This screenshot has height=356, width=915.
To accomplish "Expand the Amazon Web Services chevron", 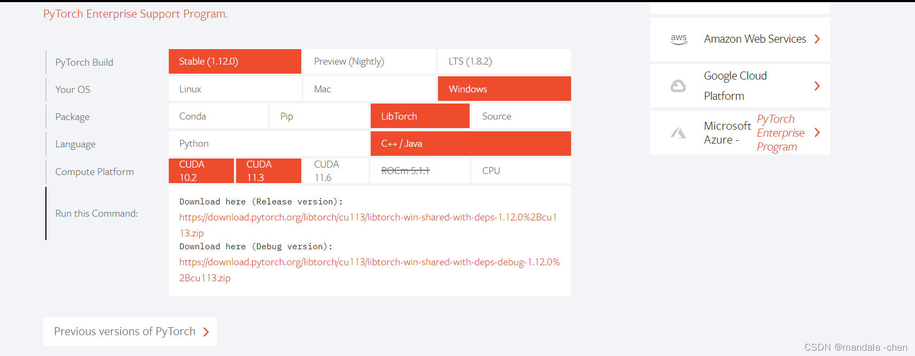I will [817, 38].
